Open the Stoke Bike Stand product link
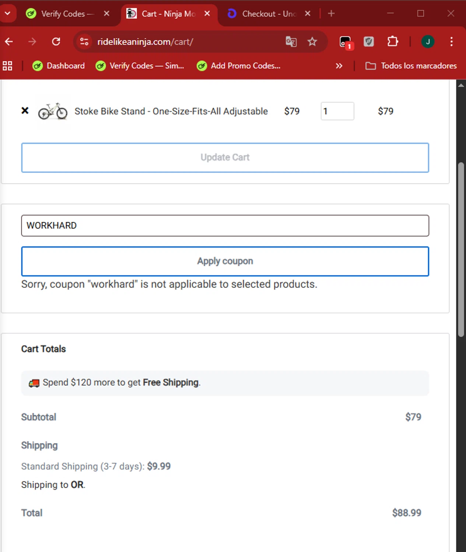 [171, 111]
